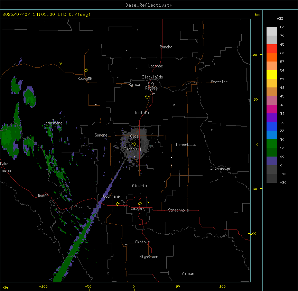Click the Limestone label
298x291 pixels.
click(x=53, y=123)
